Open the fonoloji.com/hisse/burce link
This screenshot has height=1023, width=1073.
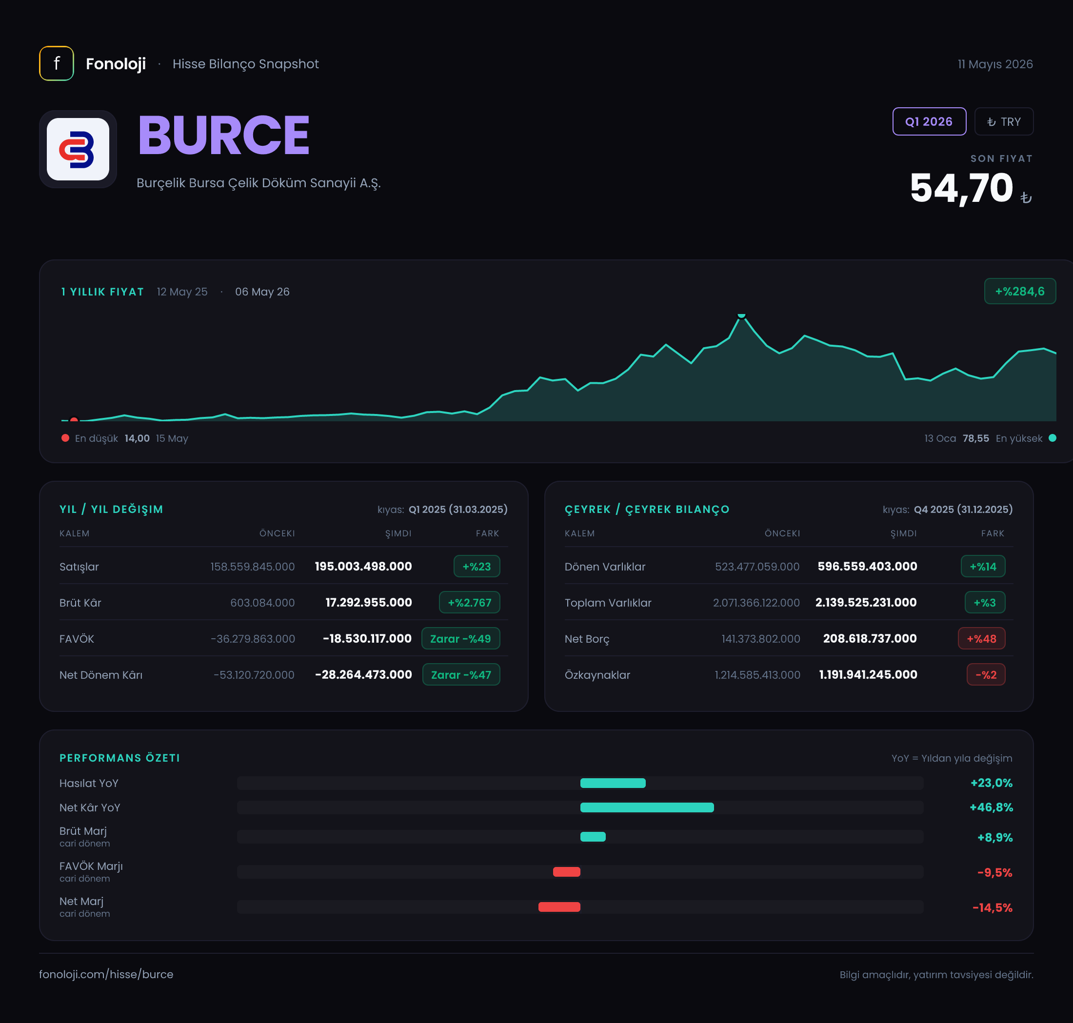click(x=106, y=974)
